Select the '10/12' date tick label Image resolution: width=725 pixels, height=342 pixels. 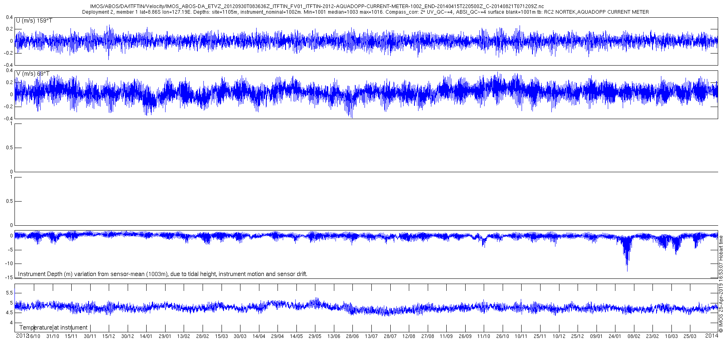[559, 336]
